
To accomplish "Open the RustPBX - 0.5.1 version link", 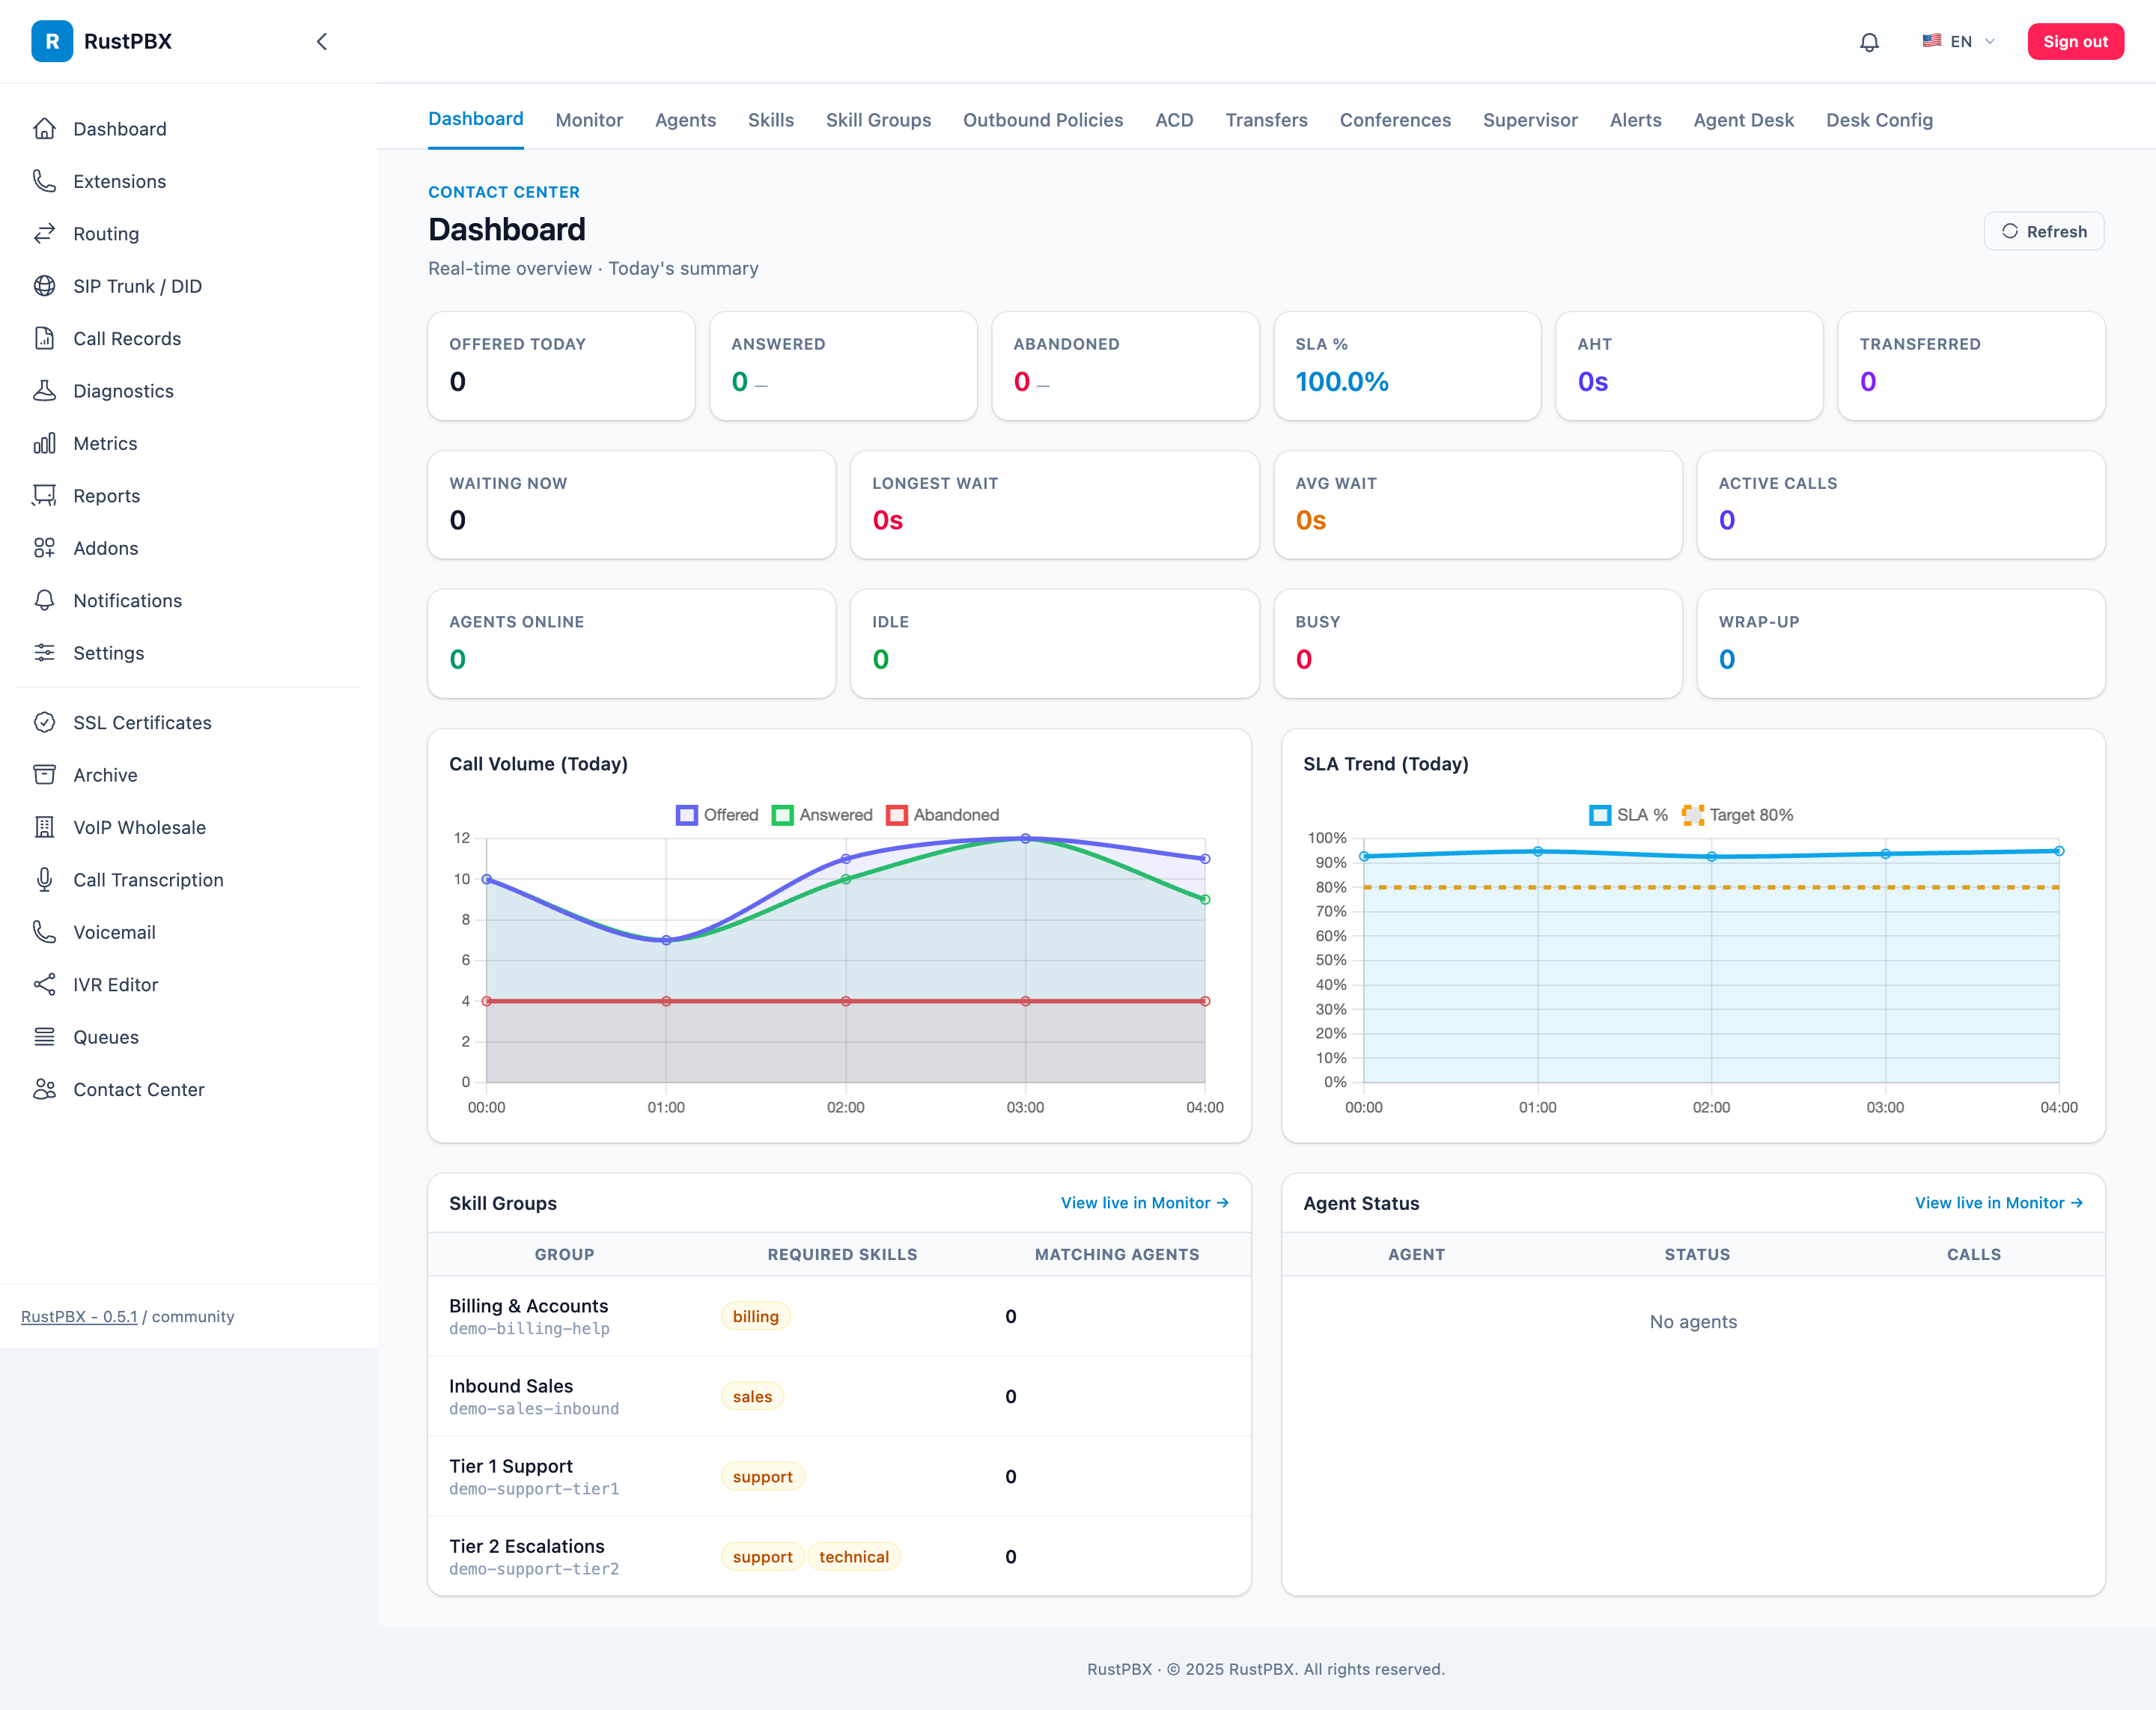I will point(79,1316).
